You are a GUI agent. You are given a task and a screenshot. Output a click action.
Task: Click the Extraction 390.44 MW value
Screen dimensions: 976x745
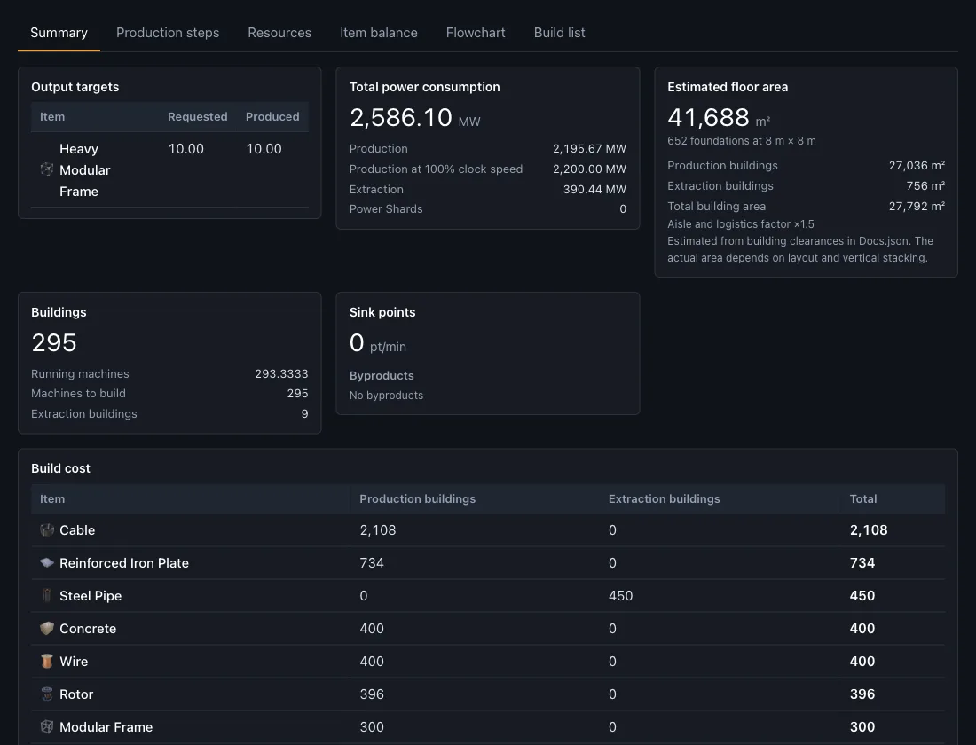click(594, 189)
